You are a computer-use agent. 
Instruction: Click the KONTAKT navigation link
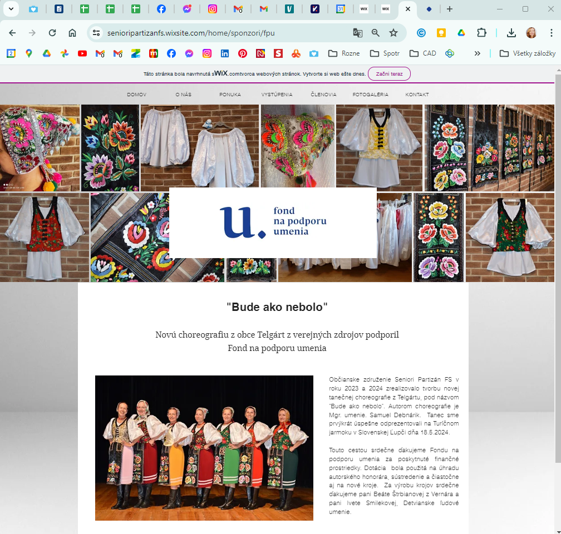pos(417,95)
